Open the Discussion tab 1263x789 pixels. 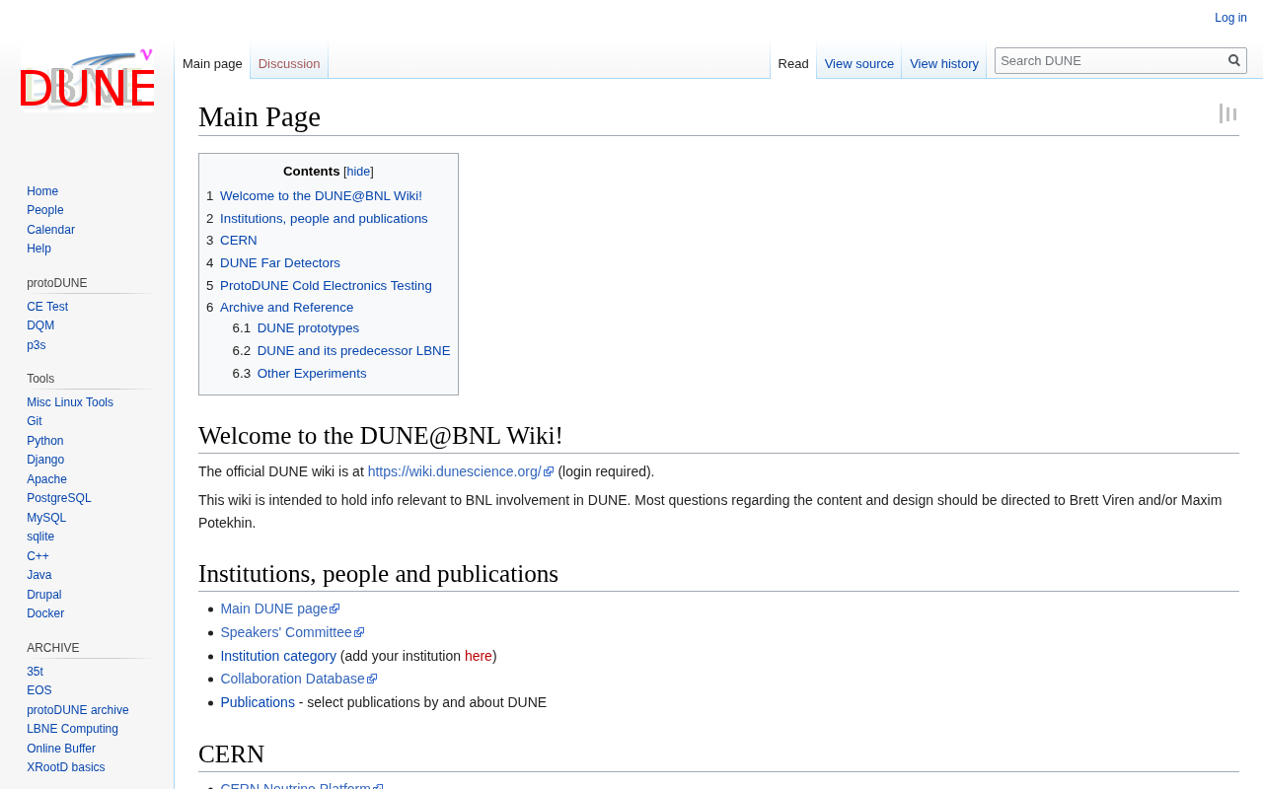(289, 64)
